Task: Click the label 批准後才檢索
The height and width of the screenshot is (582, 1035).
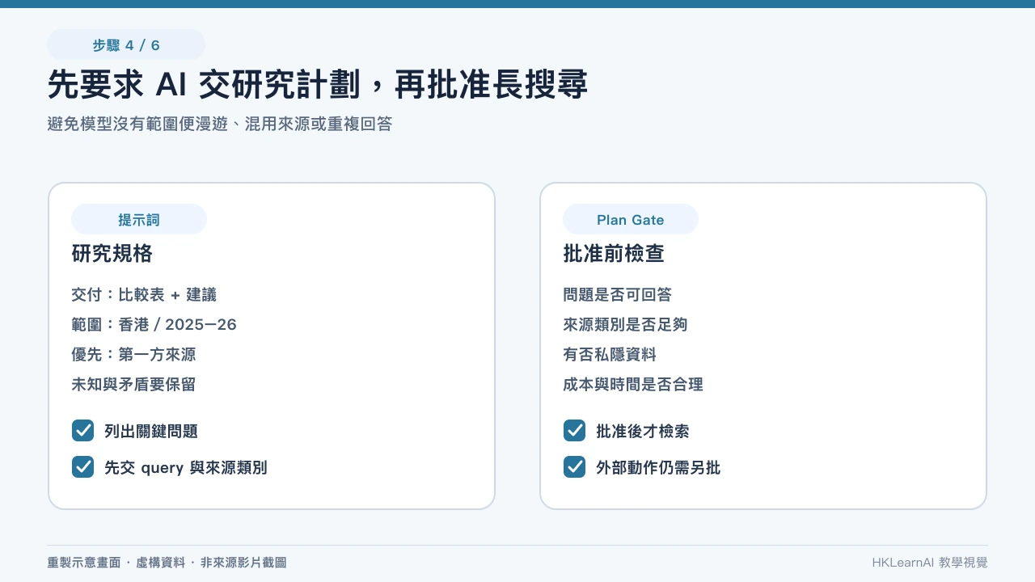Action: tap(643, 431)
